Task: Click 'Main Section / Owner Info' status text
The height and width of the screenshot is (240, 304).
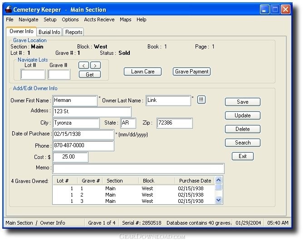Action: 35,223
